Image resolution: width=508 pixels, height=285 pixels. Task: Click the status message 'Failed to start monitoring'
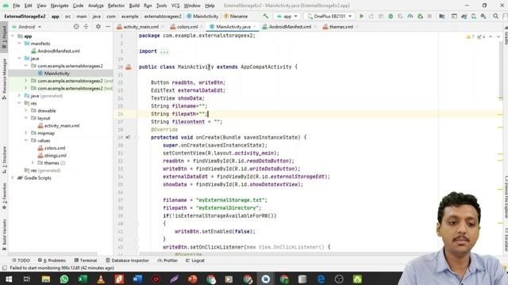62,268
